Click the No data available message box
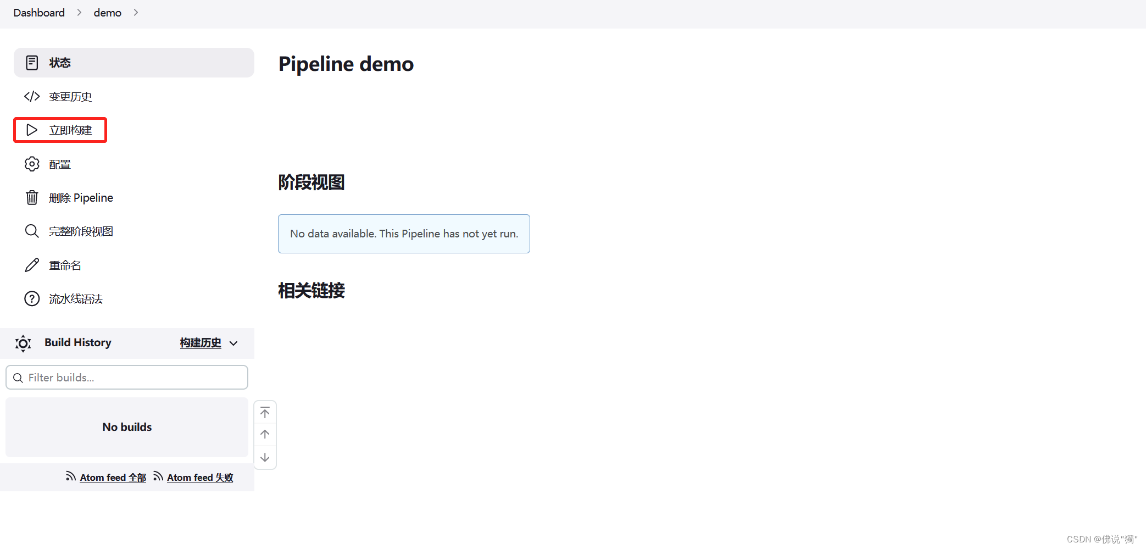The height and width of the screenshot is (549, 1146). pos(404,234)
